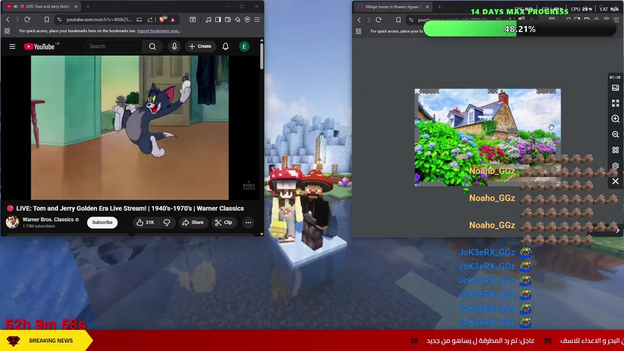The width and height of the screenshot is (624, 351).
Task: Select the LIVE Tom and Jerry browser tab
Action: pyautogui.click(x=41, y=6)
